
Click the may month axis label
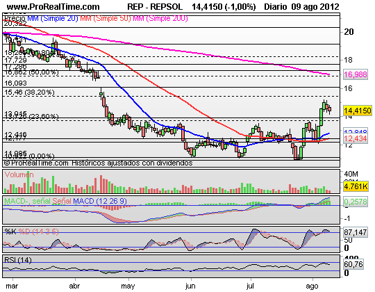click(128, 286)
